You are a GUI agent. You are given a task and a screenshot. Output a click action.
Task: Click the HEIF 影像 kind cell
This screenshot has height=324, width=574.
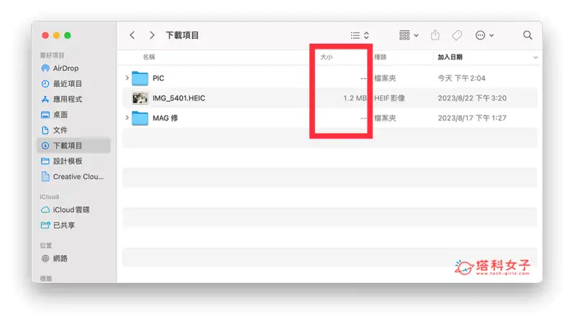tap(390, 98)
